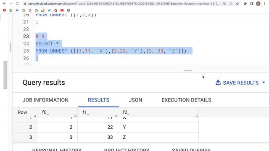Image resolution: width=269 pixels, height=151 pixels.
Task: Open the Chrome profile avatar
Action: (x=258, y=4)
